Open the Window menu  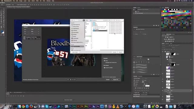(x=48, y=1)
